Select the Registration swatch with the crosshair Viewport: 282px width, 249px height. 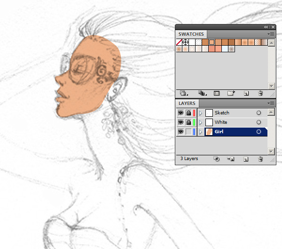(186, 42)
